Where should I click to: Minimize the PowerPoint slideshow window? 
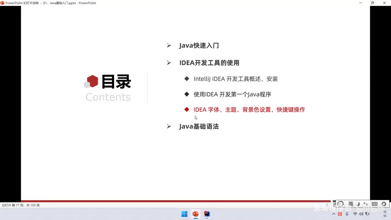click(x=361, y=3)
